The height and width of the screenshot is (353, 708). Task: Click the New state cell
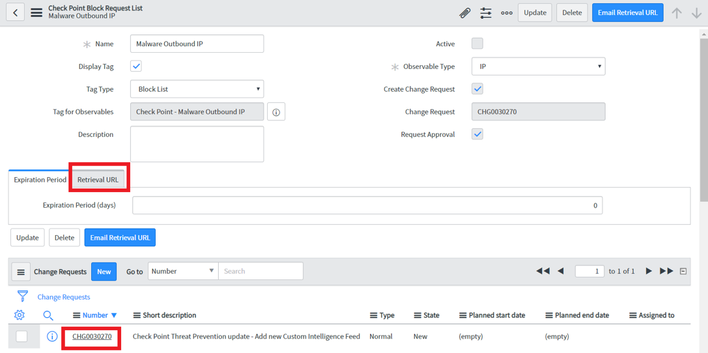click(420, 336)
